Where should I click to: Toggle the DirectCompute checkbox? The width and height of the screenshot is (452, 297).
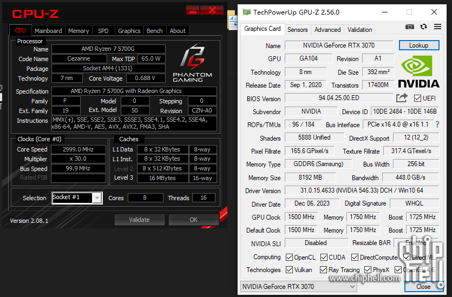click(355, 257)
